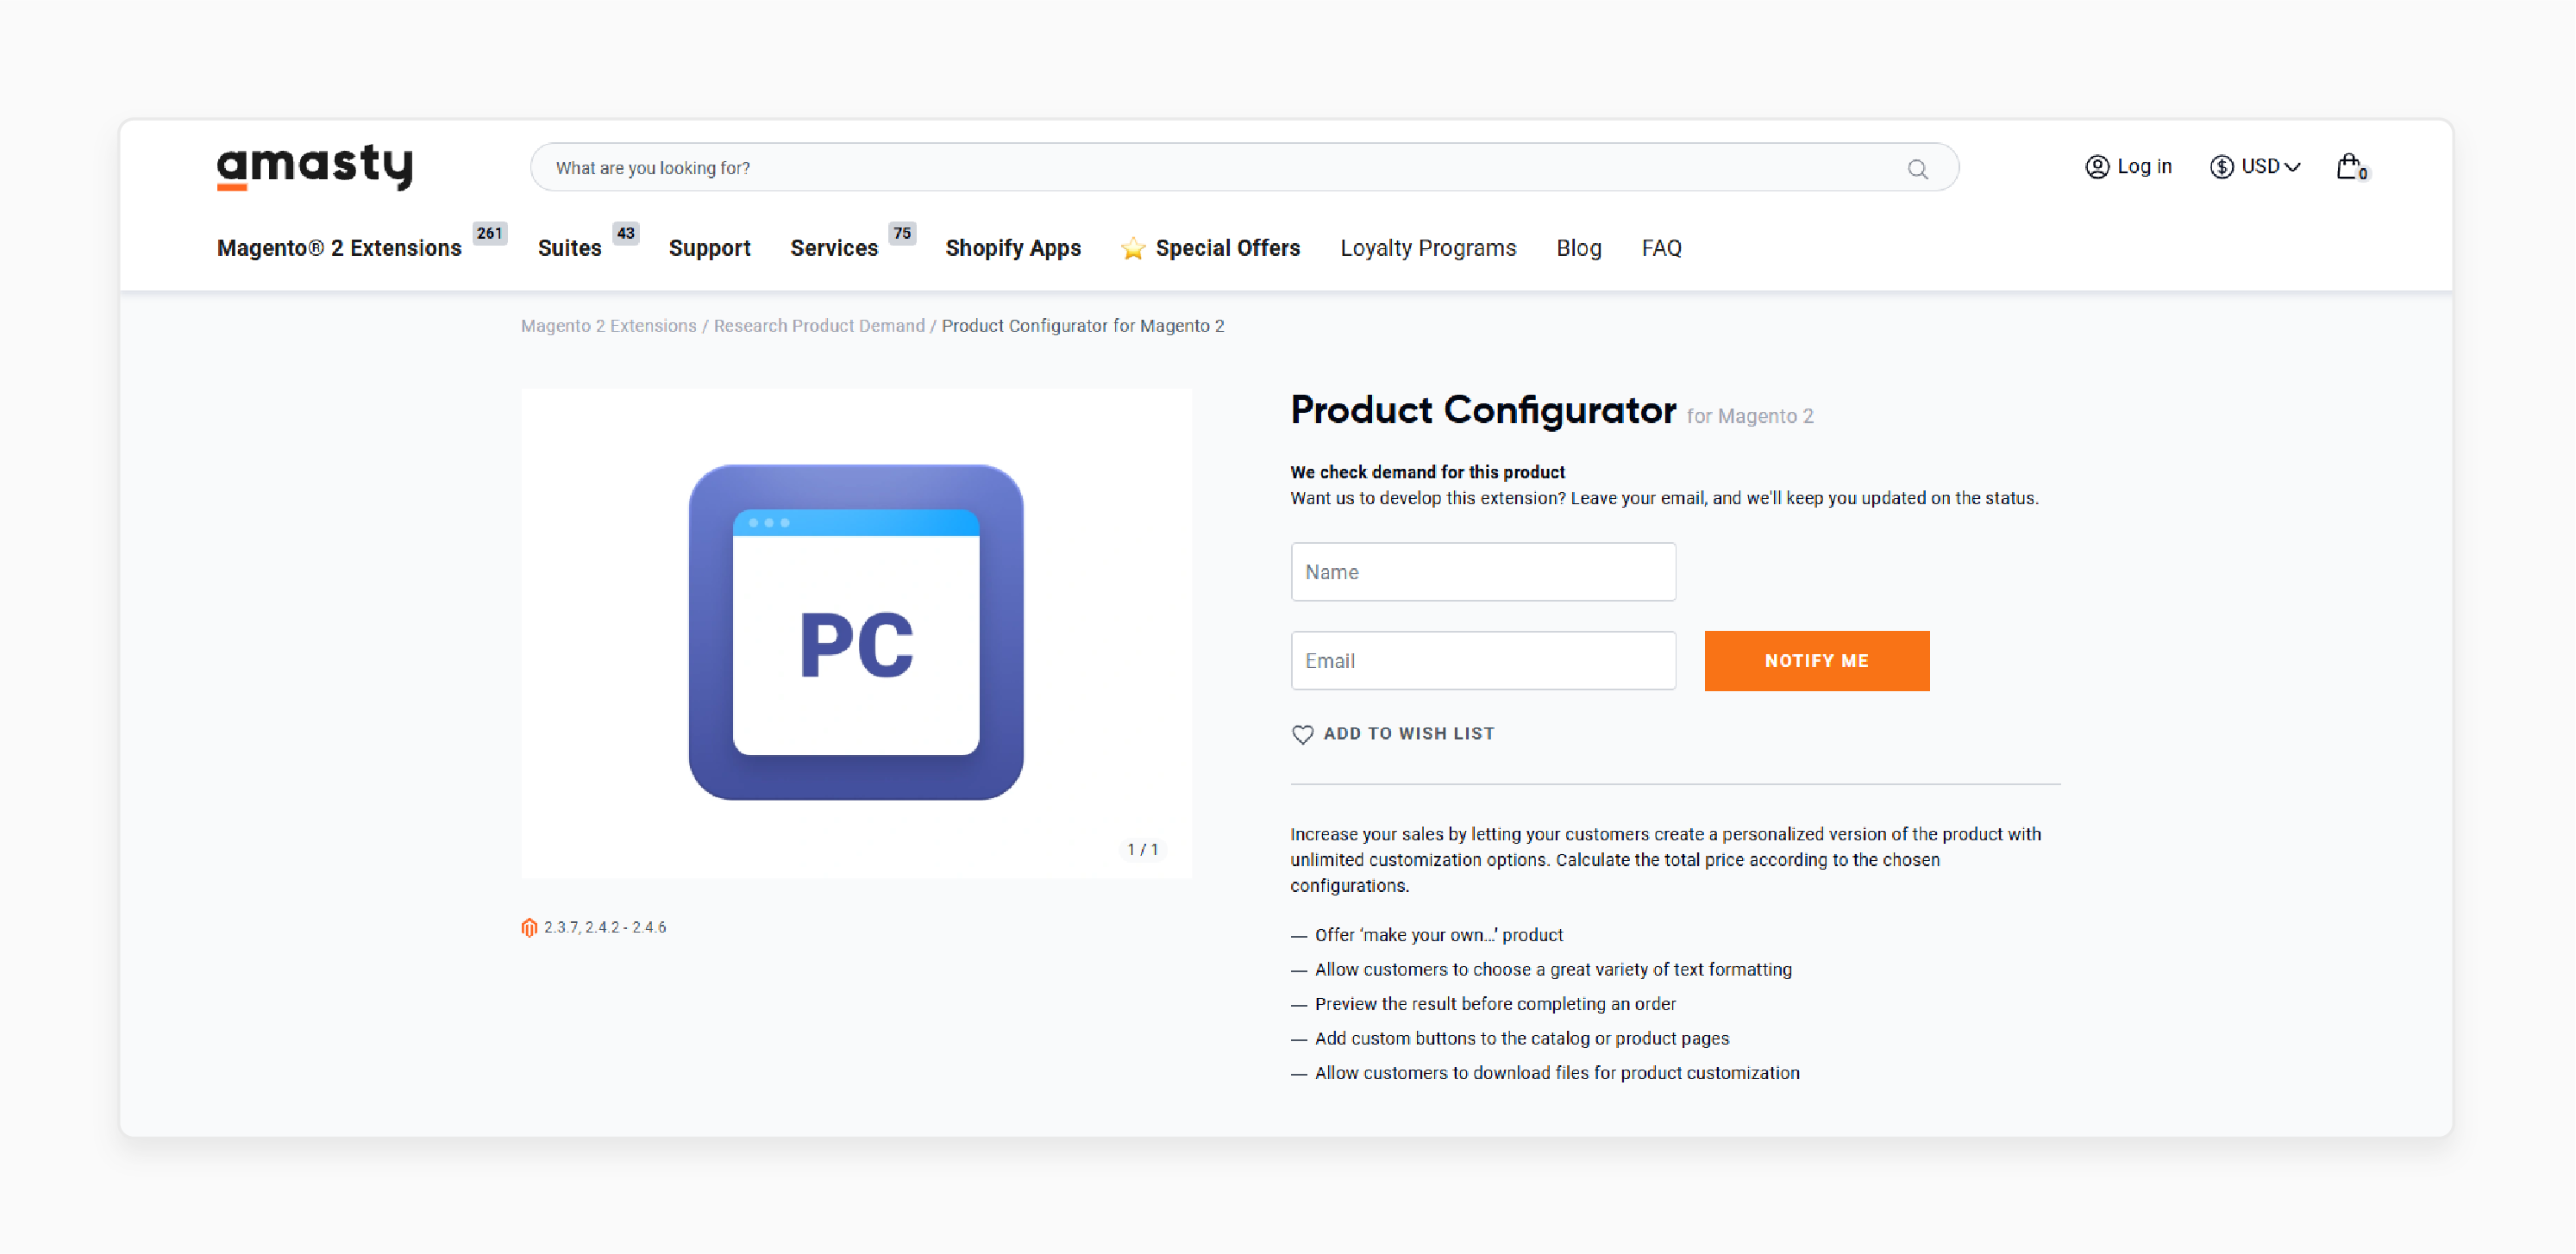Click 'Add custom buttons to the catalog' bullet
This screenshot has height=1254, width=2576.
(1521, 1039)
